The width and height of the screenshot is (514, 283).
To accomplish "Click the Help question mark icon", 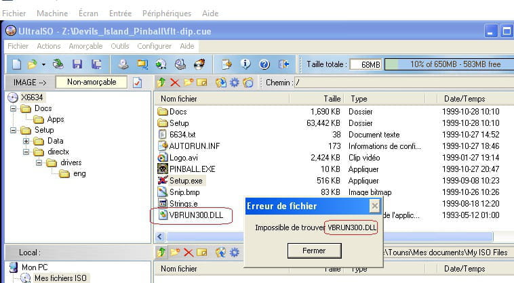I will tap(264, 64).
